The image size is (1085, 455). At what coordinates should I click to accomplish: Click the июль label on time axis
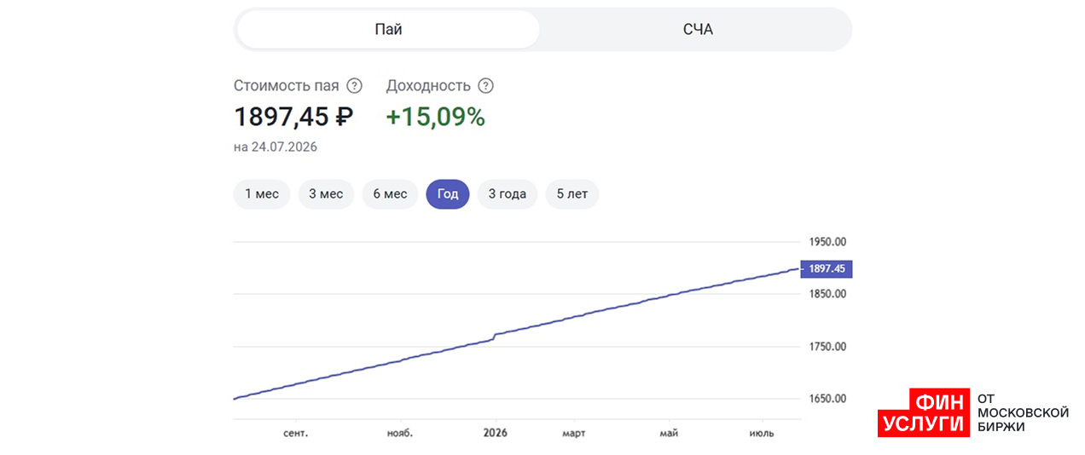coord(761,434)
